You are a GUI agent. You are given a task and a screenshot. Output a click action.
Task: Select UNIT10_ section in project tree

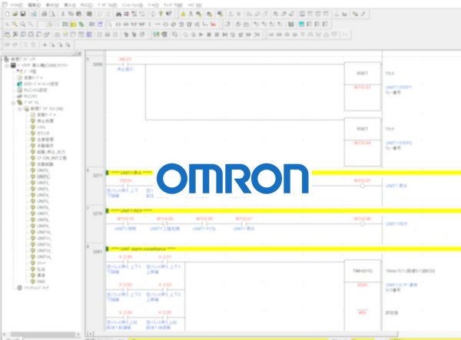[44, 232]
